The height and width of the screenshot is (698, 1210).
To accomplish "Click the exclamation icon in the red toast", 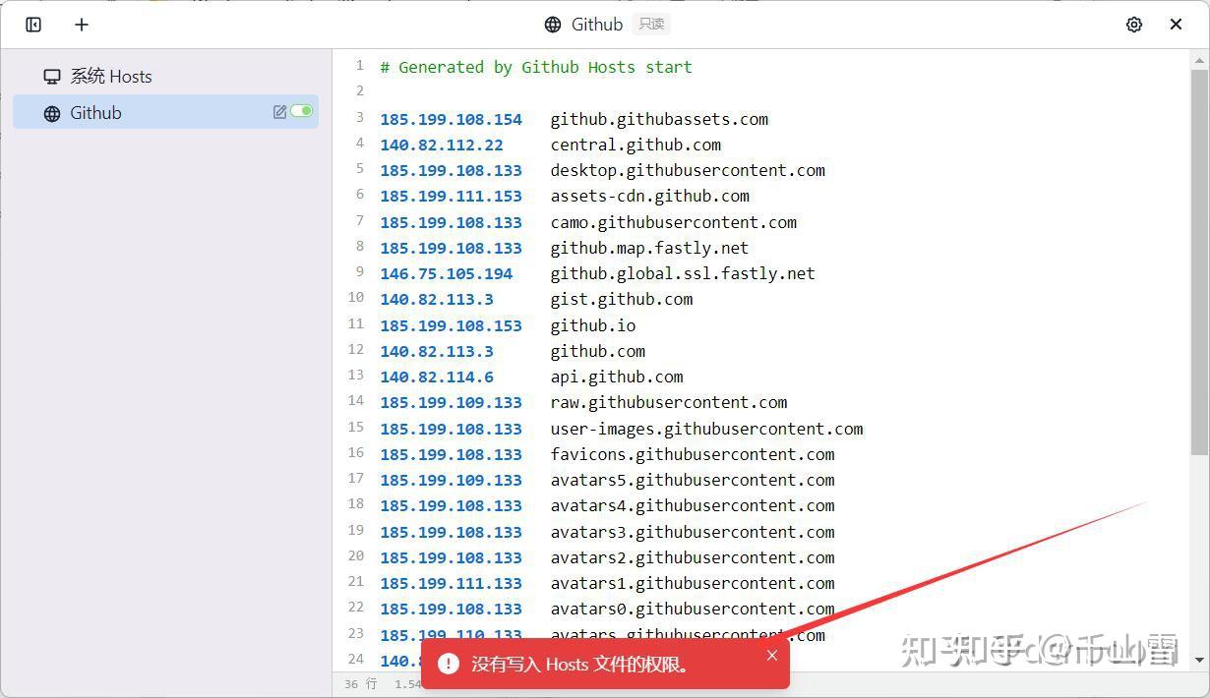I will coord(450,664).
